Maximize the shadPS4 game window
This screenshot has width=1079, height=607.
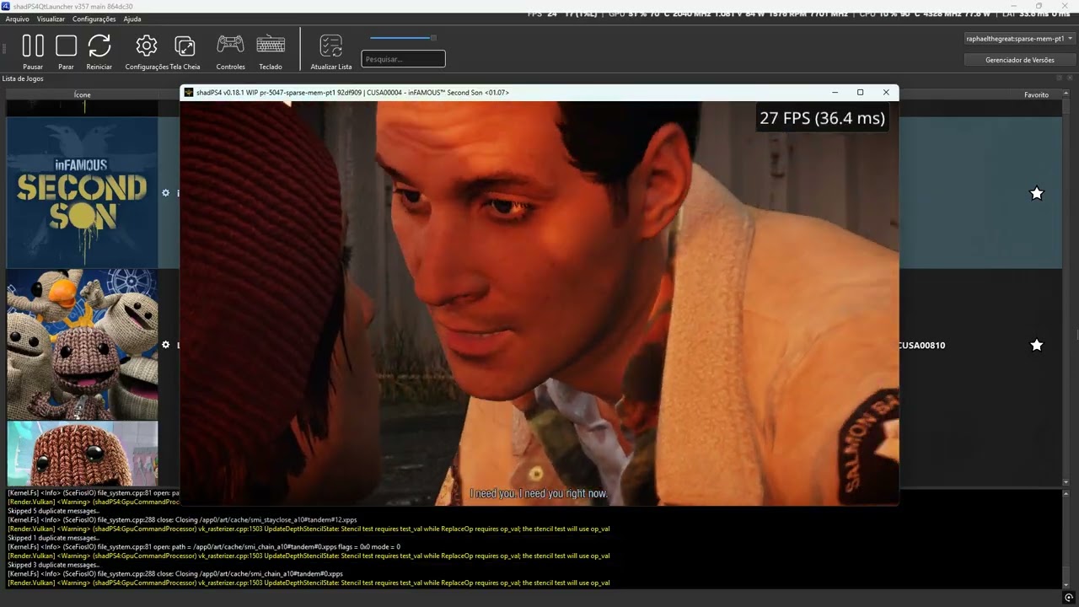(860, 92)
